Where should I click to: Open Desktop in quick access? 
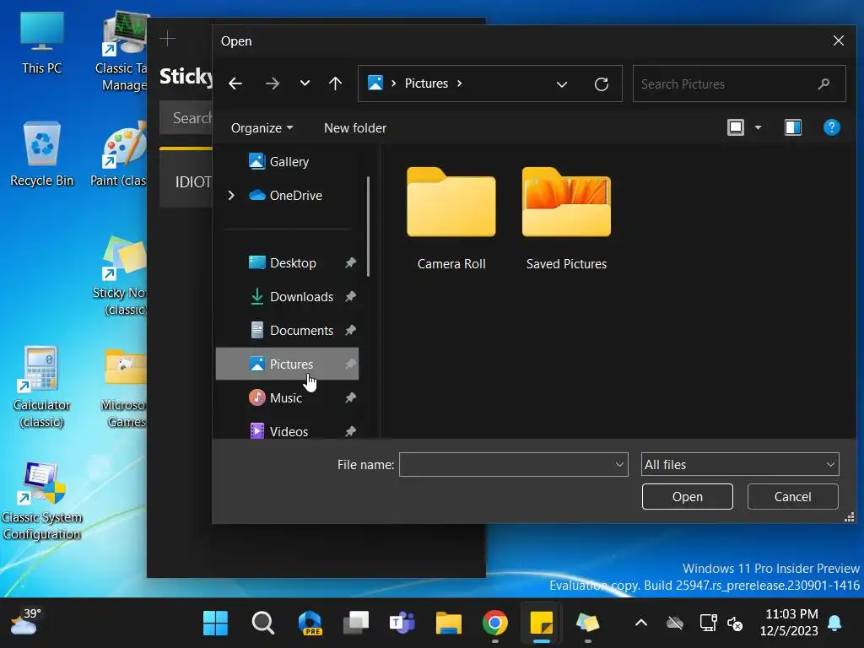point(287,263)
